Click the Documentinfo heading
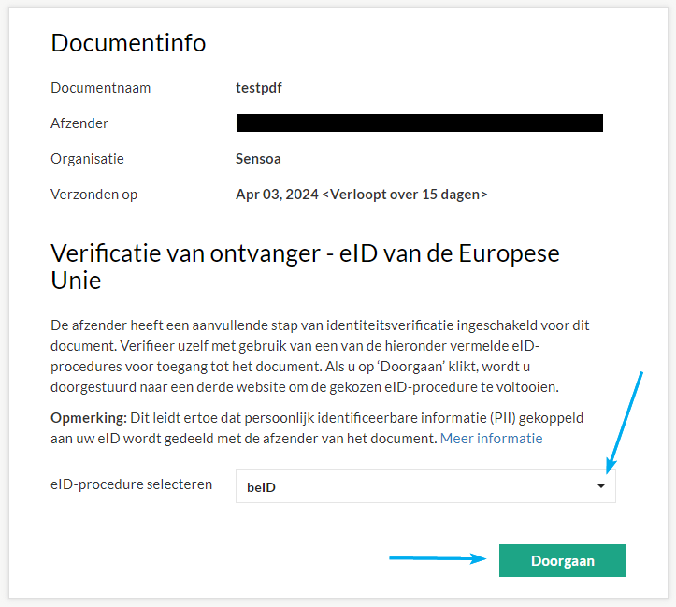The height and width of the screenshot is (607, 676). 128,43
